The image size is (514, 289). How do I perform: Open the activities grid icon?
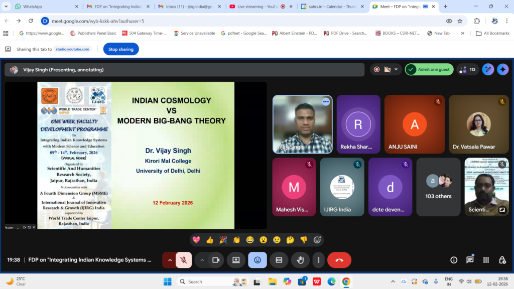click(x=486, y=260)
